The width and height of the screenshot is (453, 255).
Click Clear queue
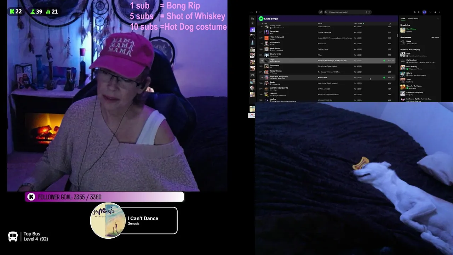(x=435, y=37)
